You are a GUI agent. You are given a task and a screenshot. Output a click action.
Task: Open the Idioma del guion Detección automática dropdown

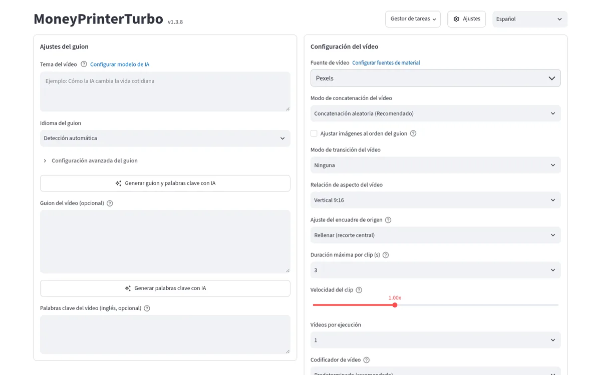(165, 138)
